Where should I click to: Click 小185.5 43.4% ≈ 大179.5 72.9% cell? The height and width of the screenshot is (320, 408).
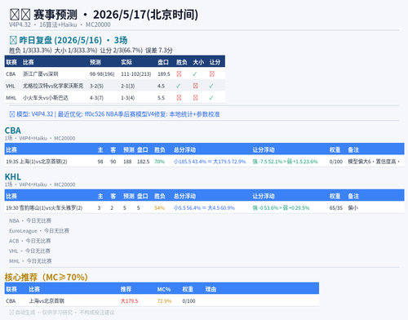pyautogui.click(x=210, y=162)
